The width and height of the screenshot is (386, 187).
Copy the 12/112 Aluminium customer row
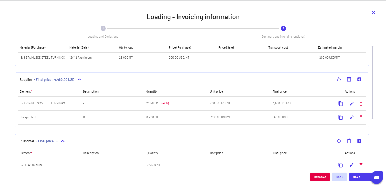(341, 165)
